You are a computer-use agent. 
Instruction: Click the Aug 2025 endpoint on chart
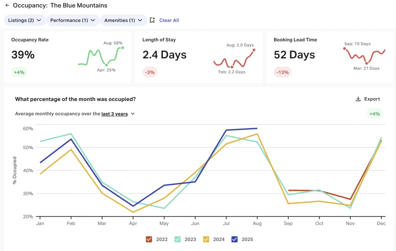coord(257,128)
